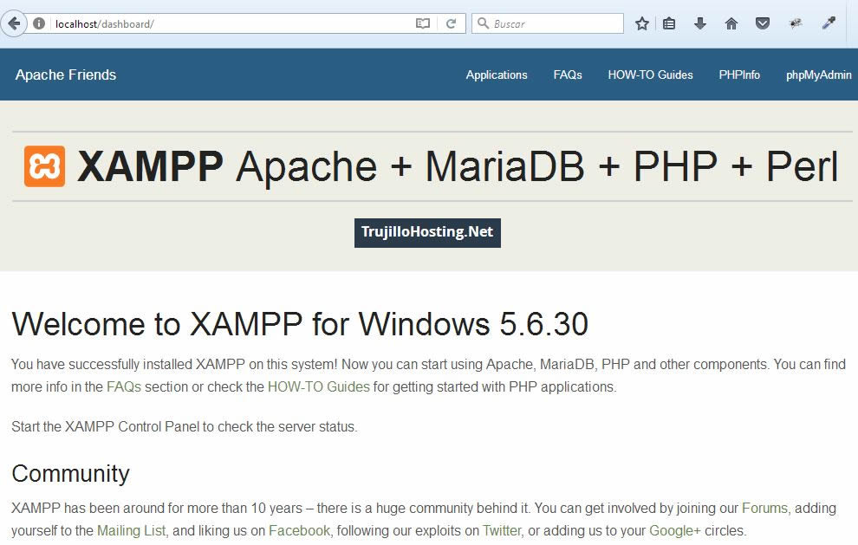Follow the FAQs link in welcome paragraph
Viewport: 858px width, 545px height.
[x=124, y=386]
